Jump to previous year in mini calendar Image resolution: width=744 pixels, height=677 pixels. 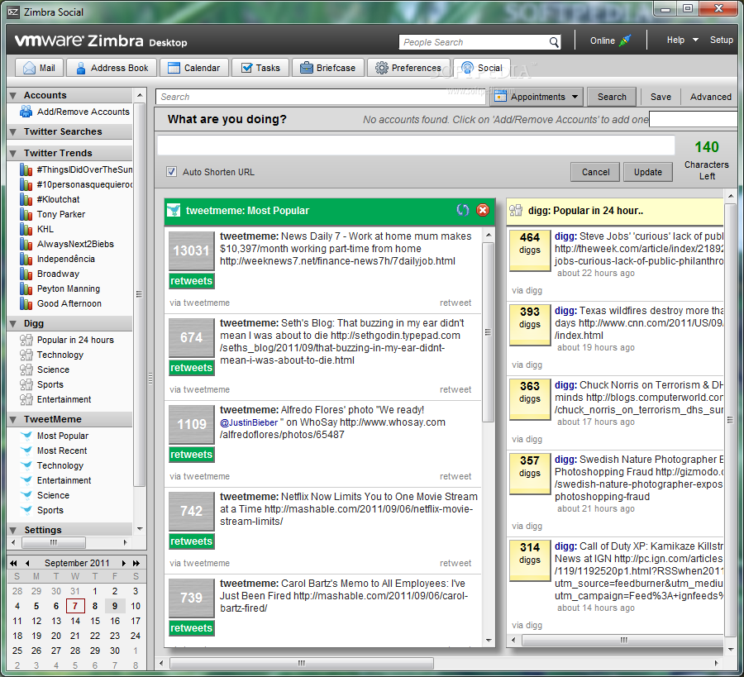(x=13, y=563)
